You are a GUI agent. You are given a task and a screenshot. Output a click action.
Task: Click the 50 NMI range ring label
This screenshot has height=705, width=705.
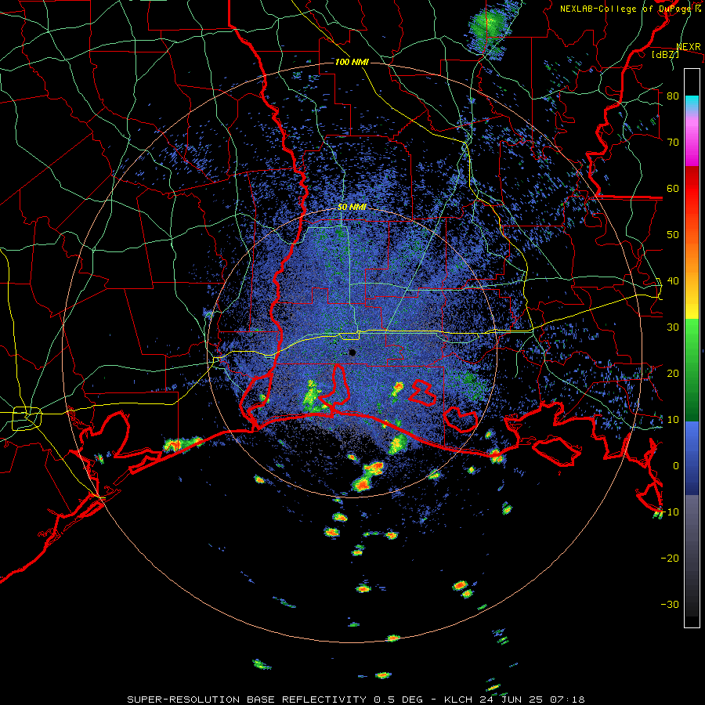click(x=352, y=207)
